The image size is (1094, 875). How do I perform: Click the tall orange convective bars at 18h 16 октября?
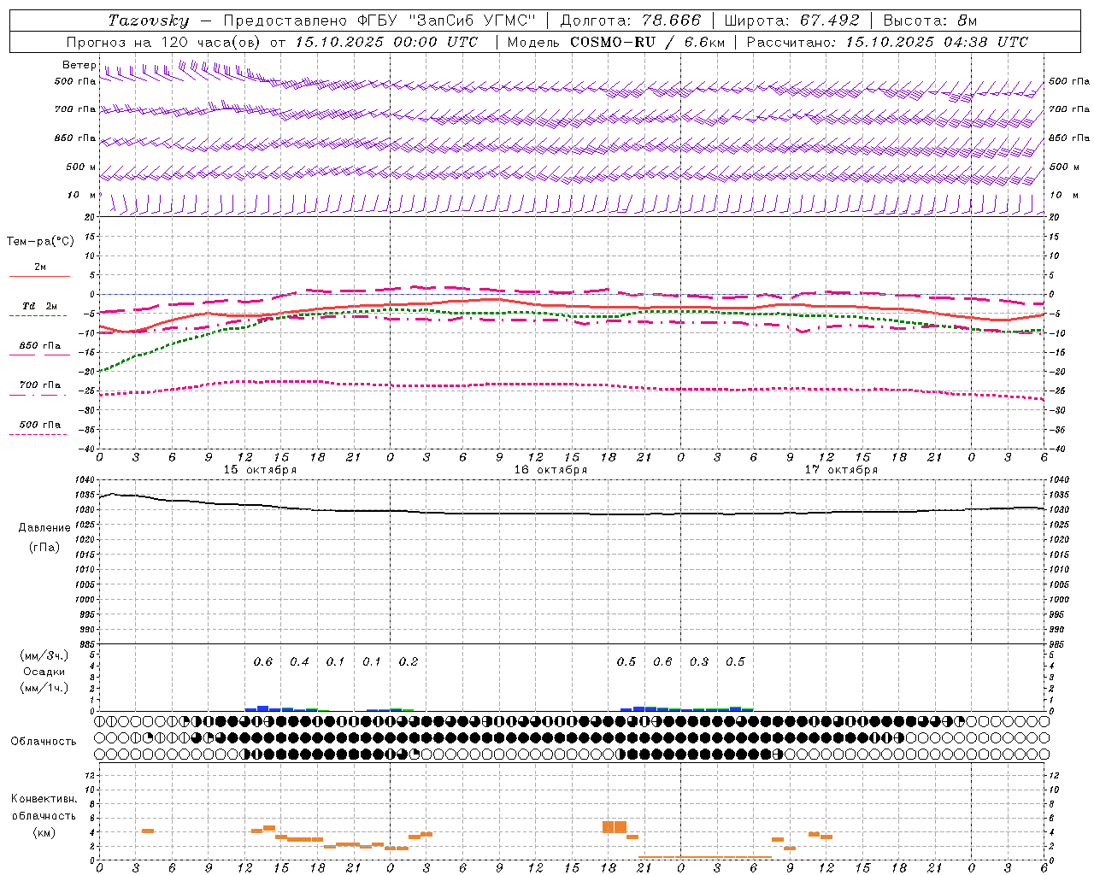[x=615, y=826]
